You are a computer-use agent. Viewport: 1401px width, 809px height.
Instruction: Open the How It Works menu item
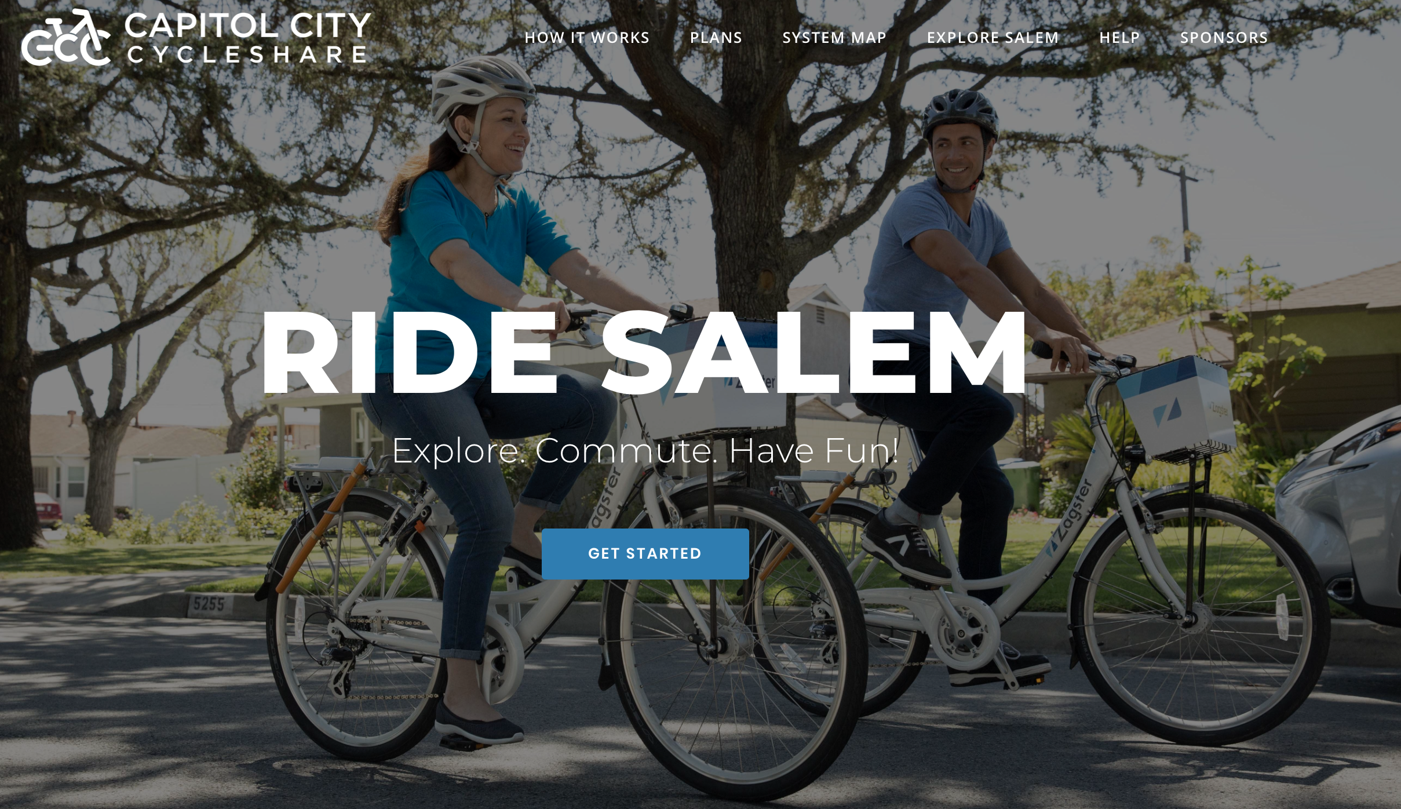[587, 38]
